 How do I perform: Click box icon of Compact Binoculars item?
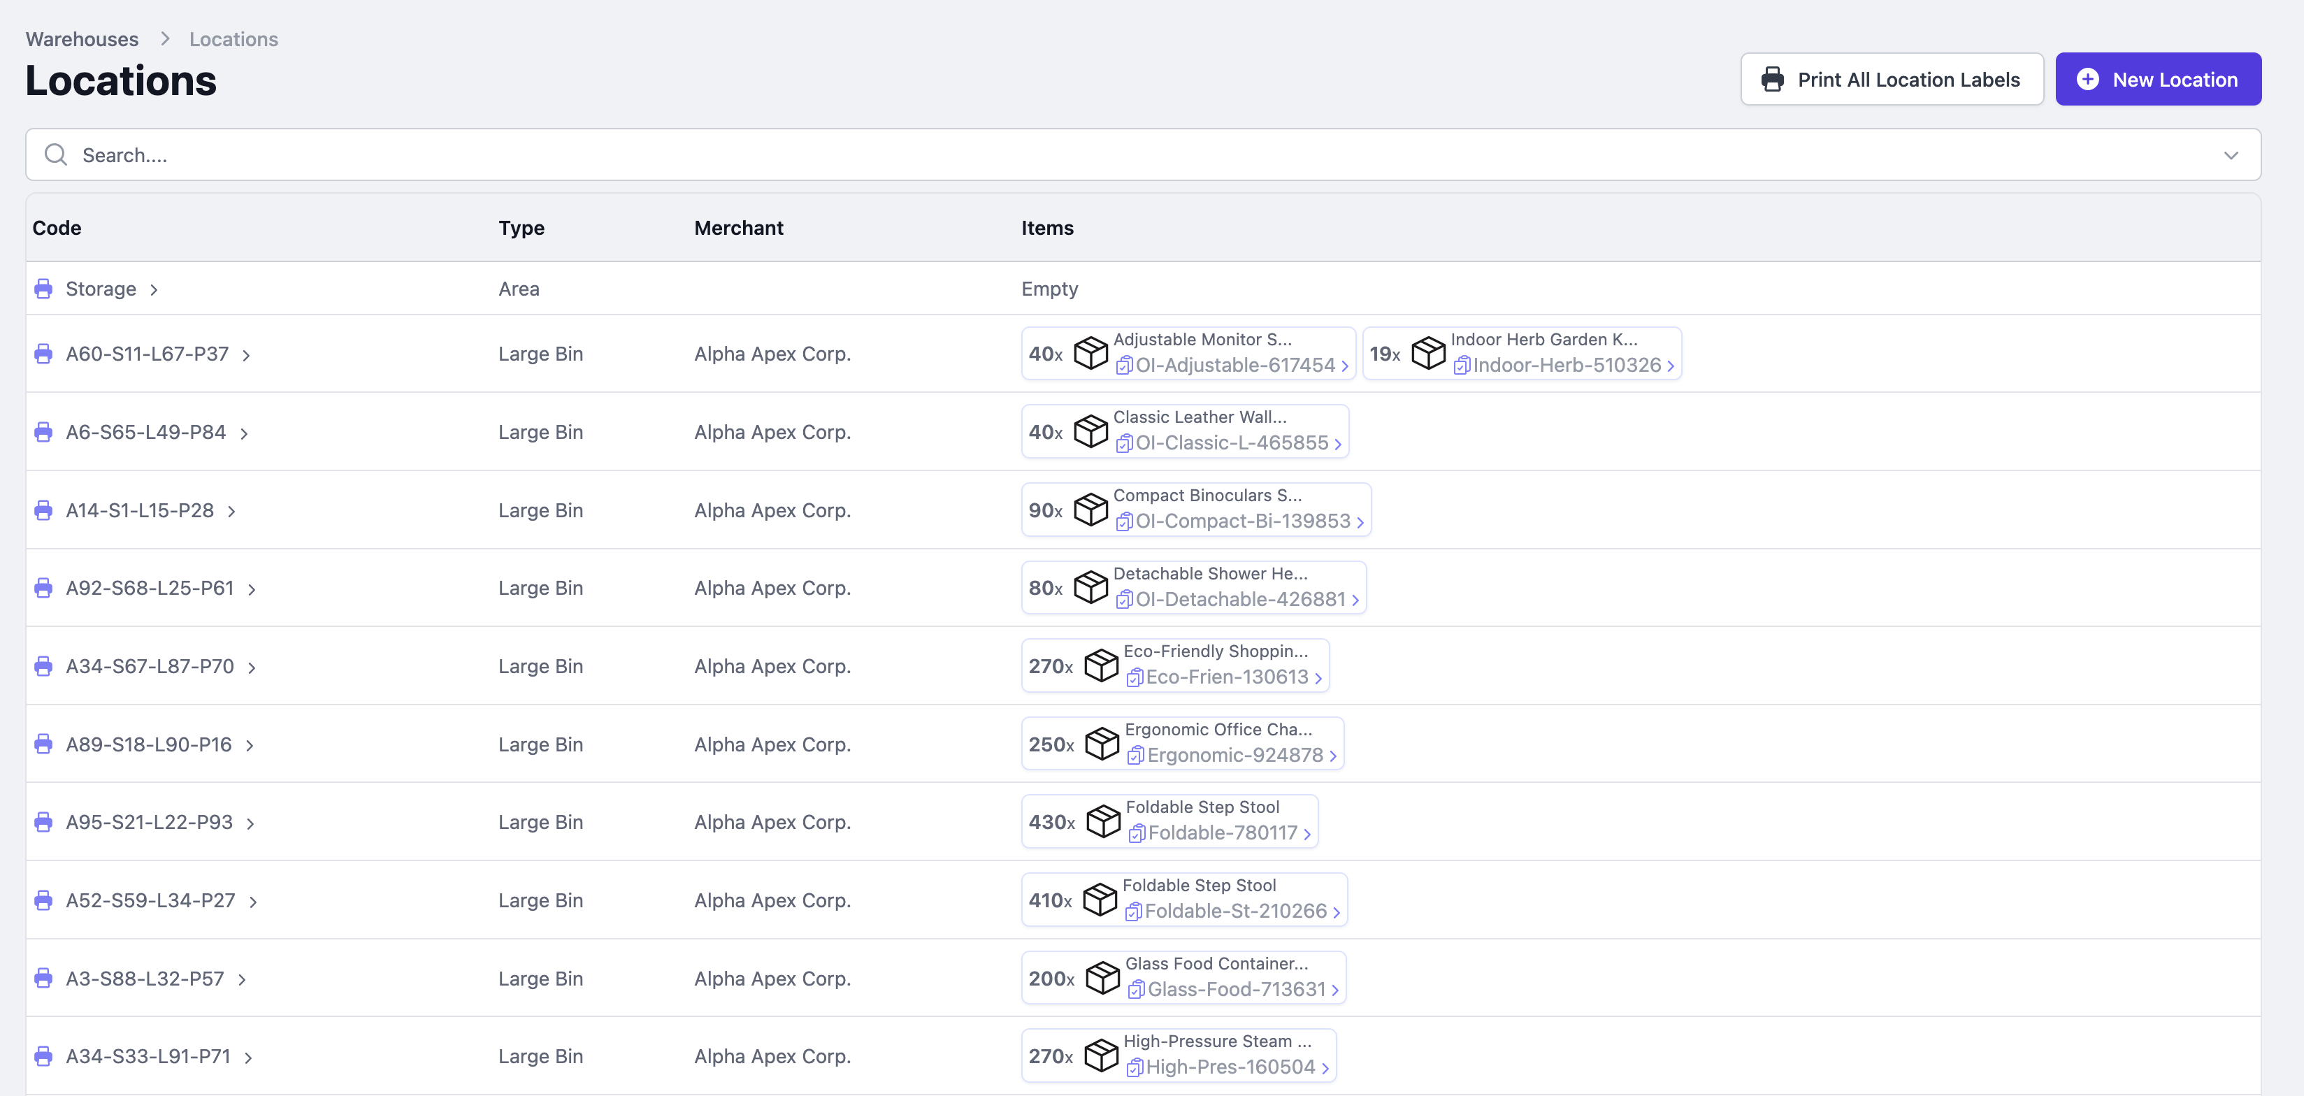[1090, 510]
